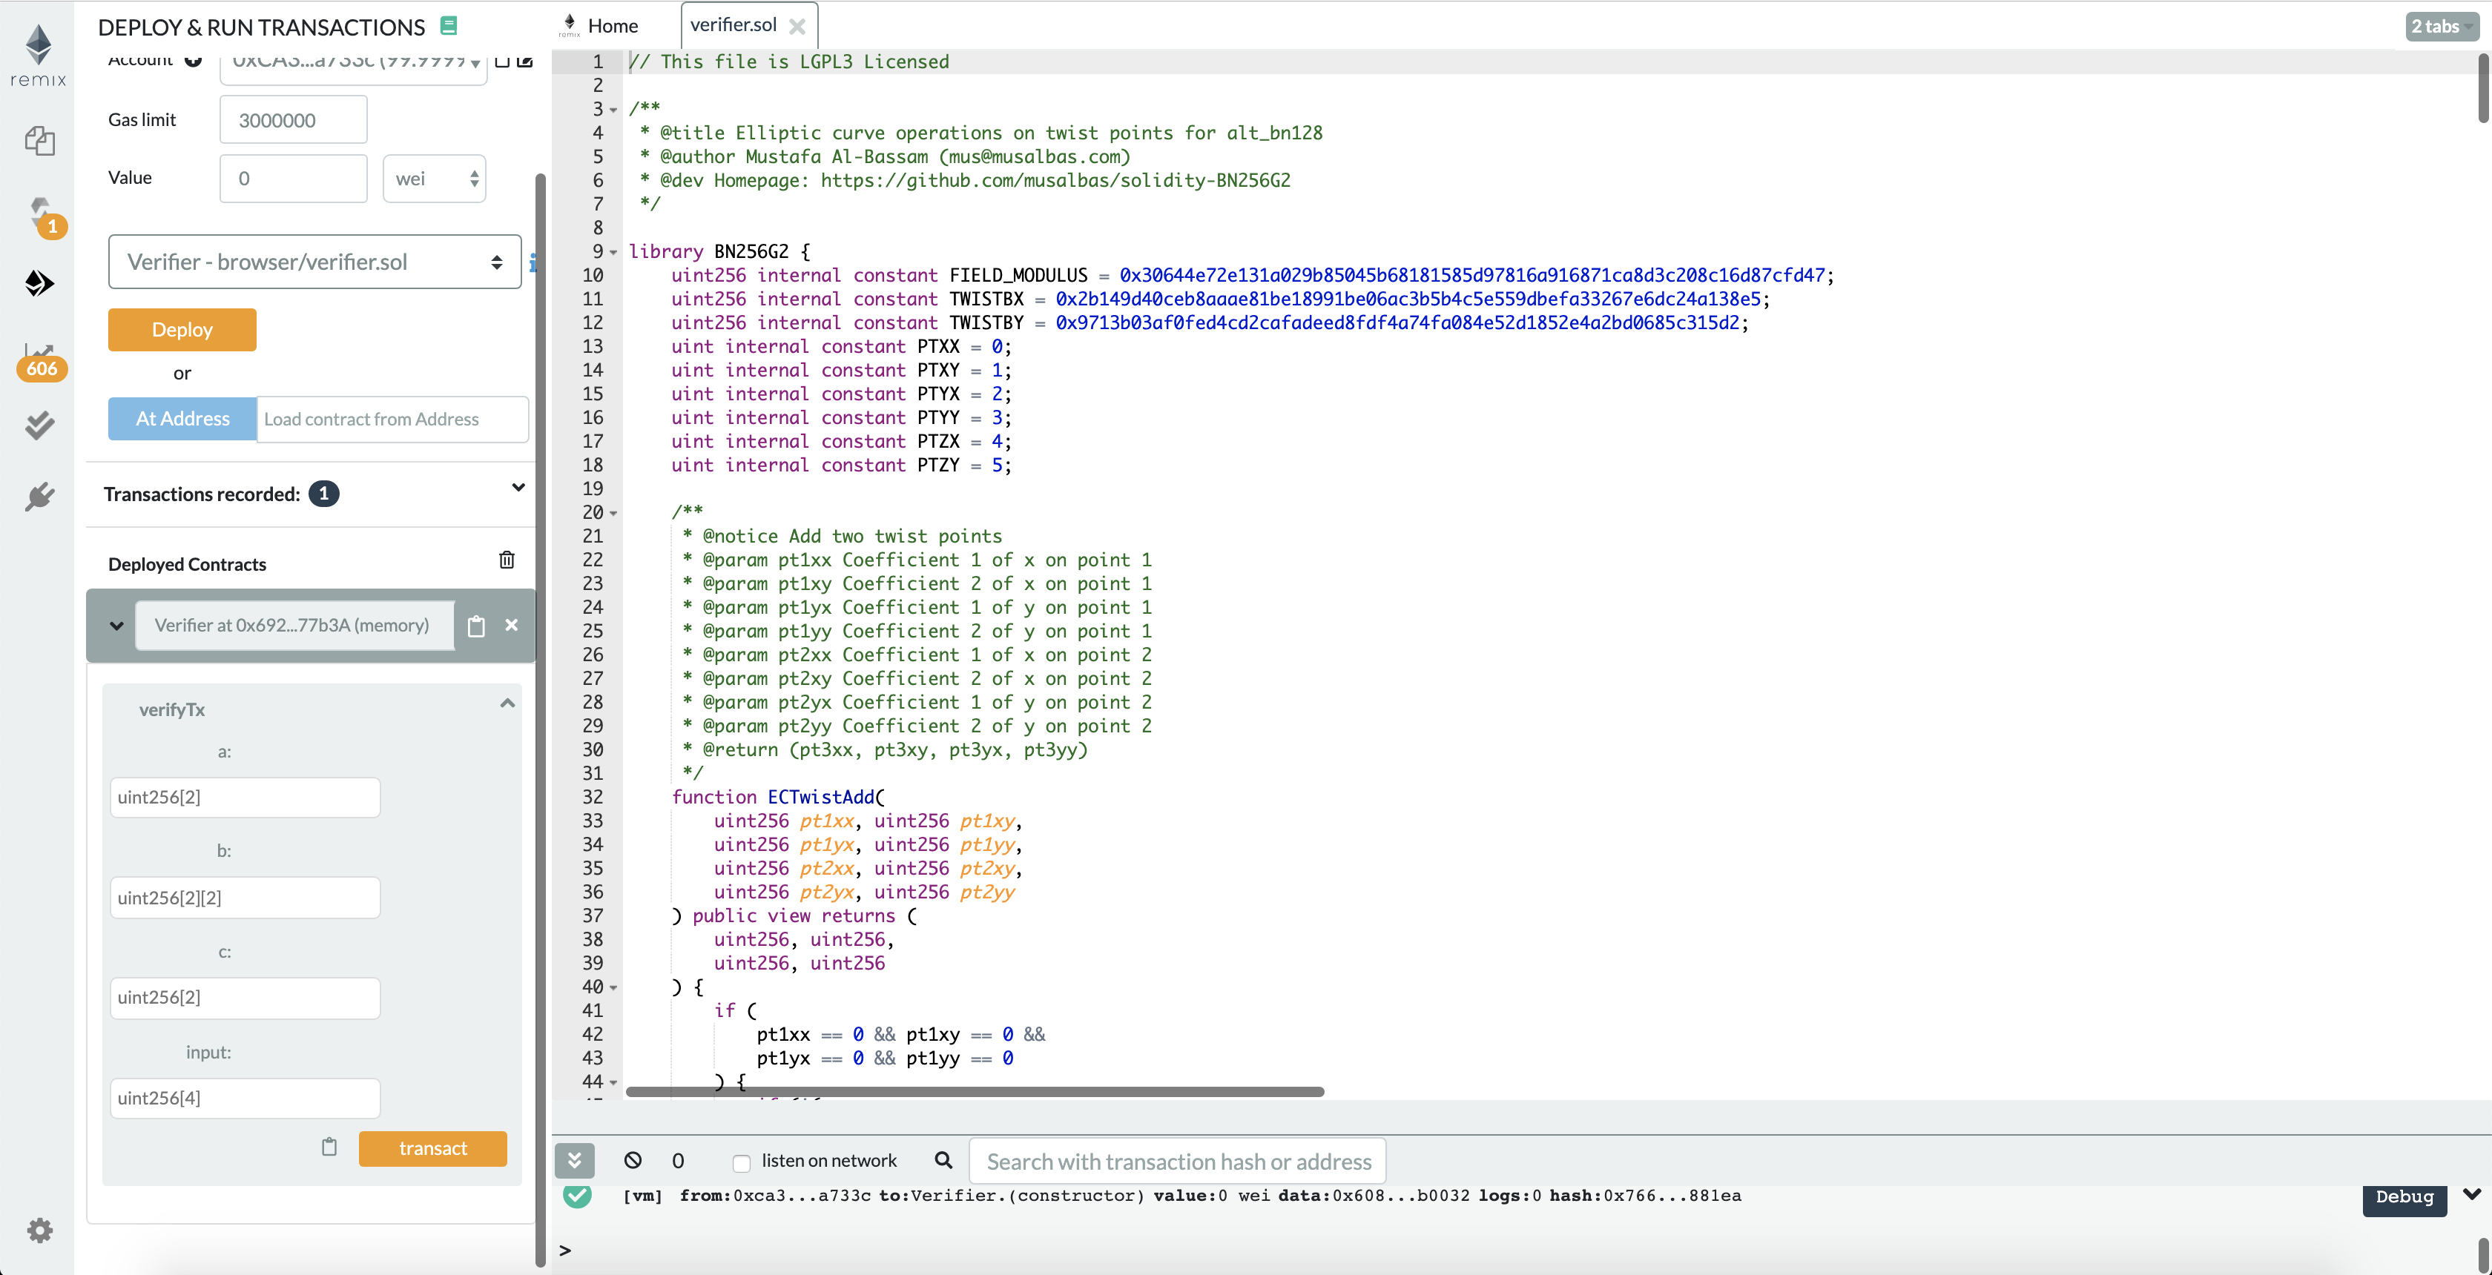This screenshot has height=1275, width=2492.
Task: Toggle the listen on network checkbox
Action: pyautogui.click(x=741, y=1162)
